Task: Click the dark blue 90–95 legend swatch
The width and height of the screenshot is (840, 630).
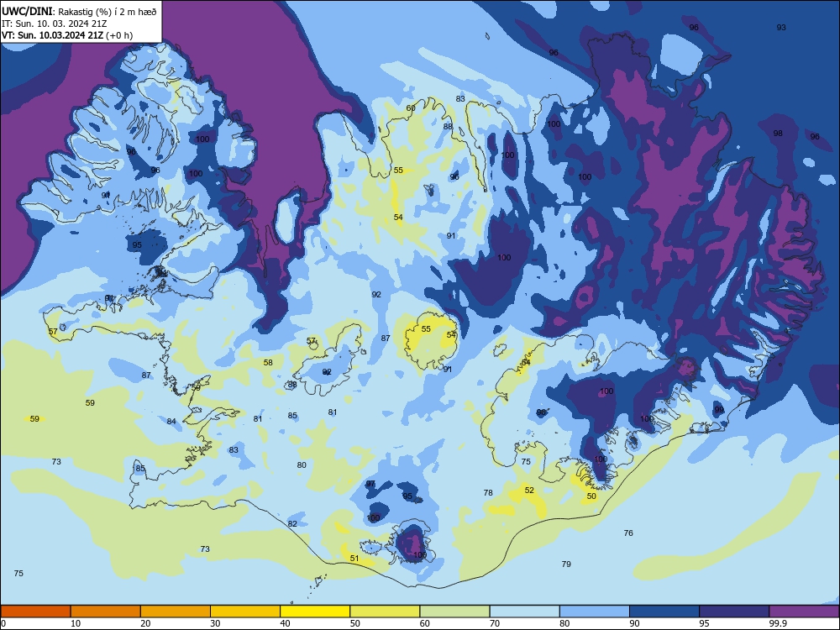Action: 664,612
